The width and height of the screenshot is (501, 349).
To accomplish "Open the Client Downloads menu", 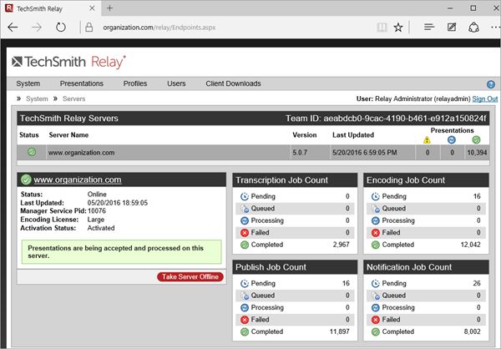I will tap(233, 83).
